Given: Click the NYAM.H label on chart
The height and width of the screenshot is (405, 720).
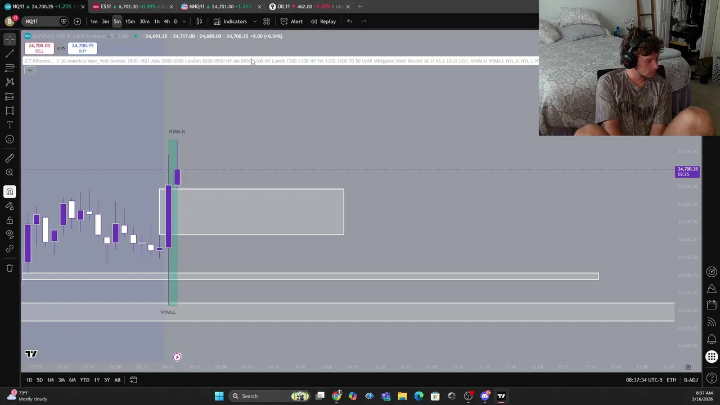Looking at the screenshot, I should click(177, 132).
